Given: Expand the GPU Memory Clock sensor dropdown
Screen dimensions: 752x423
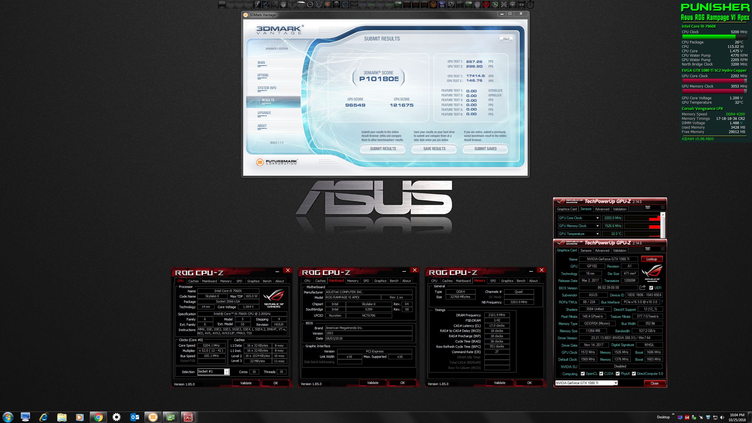Looking at the screenshot, I should [597, 226].
